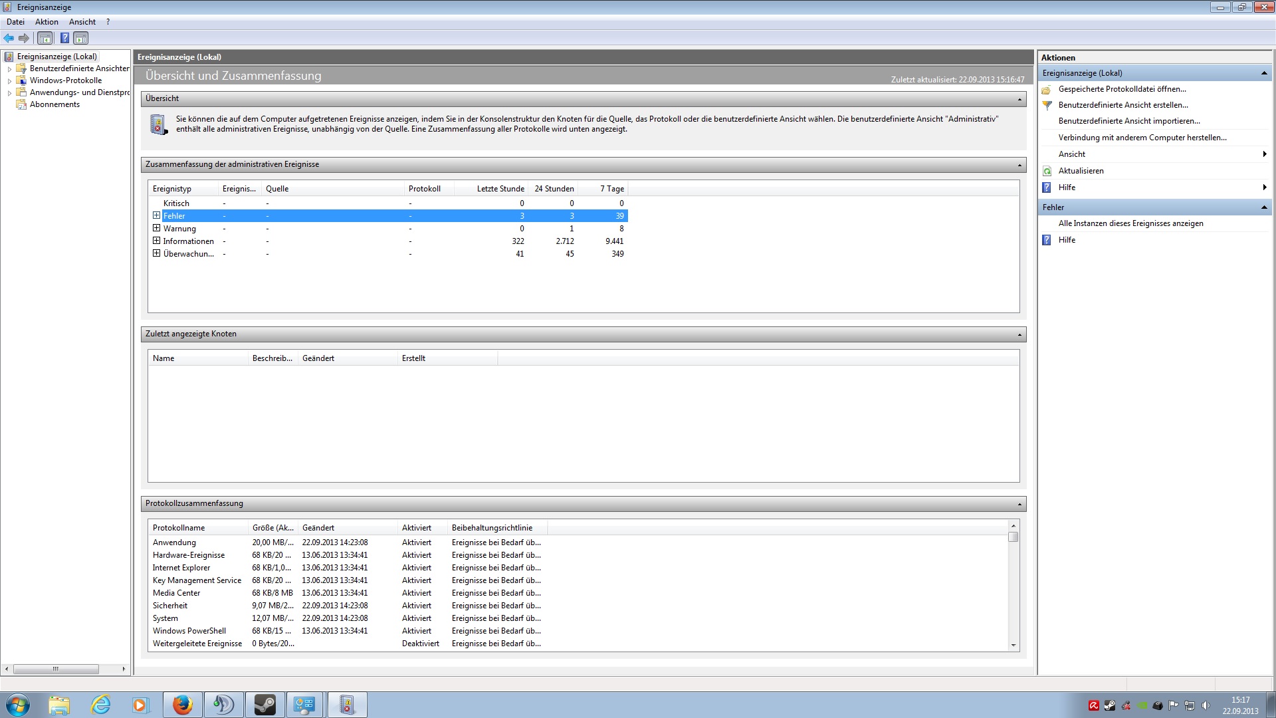This screenshot has width=1276, height=718.
Task: Click the show/hide action pane icon
Action: [x=80, y=38]
